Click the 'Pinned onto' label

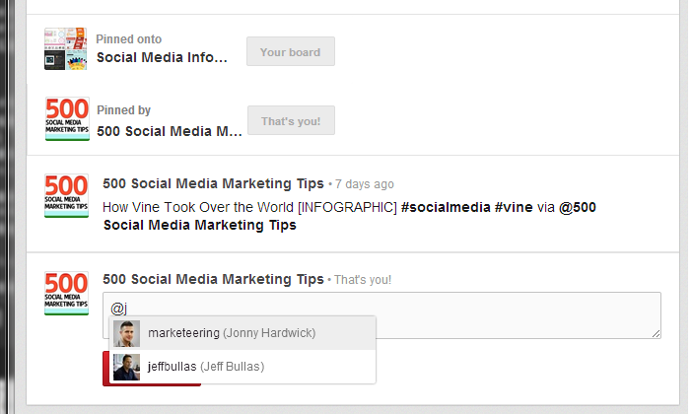tap(129, 39)
